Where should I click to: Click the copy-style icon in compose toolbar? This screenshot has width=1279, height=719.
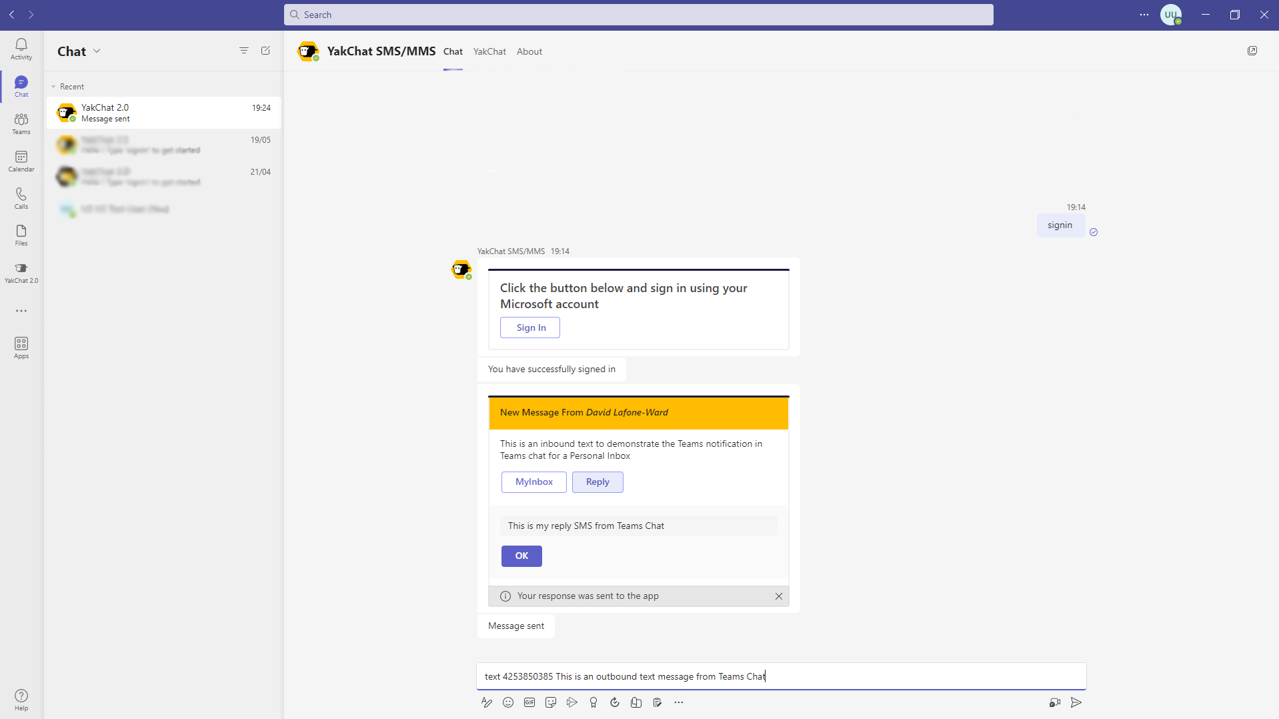click(x=636, y=702)
